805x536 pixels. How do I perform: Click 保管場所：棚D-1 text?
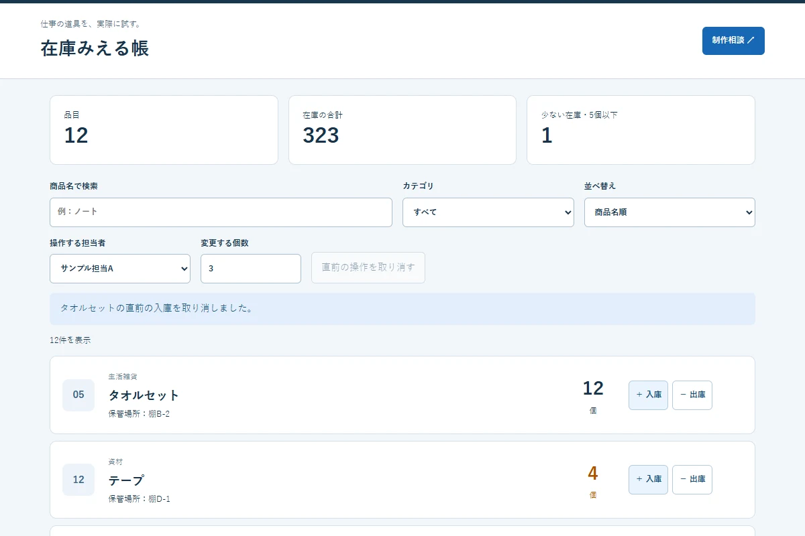[139, 499]
